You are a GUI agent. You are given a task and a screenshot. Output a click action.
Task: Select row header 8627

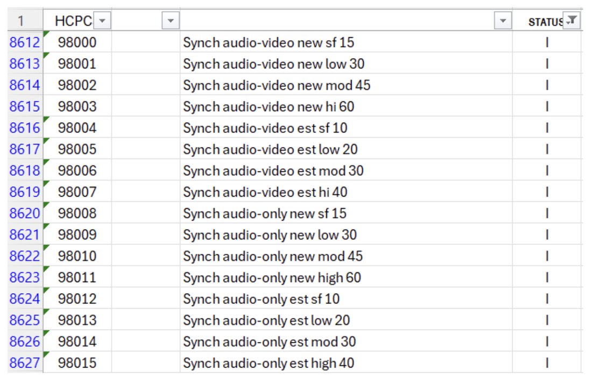pos(25,363)
